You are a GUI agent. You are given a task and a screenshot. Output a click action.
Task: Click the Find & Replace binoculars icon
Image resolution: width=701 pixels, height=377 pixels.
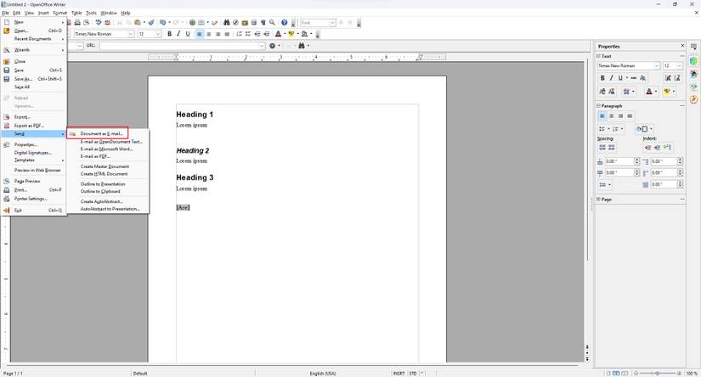click(x=226, y=23)
